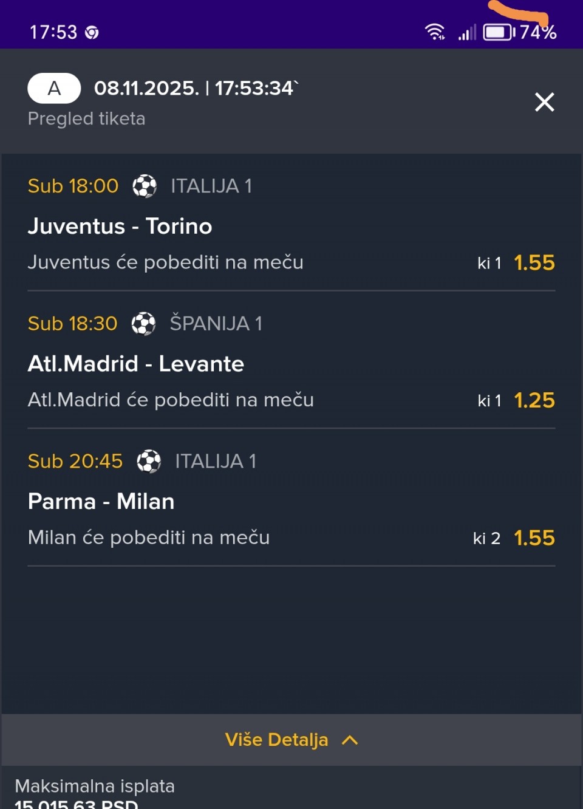Viewport: 583px width, 809px height.
Task: Tap the chevron next to Više Detalja
Action: (350, 740)
